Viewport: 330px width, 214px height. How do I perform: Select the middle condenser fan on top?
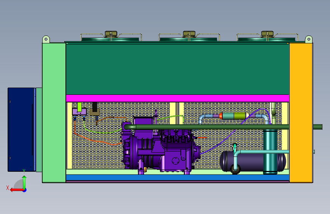coord(189,37)
